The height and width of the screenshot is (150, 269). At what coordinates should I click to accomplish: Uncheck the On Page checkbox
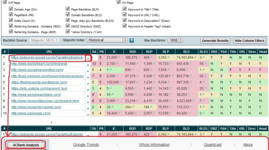tap(119, 2)
